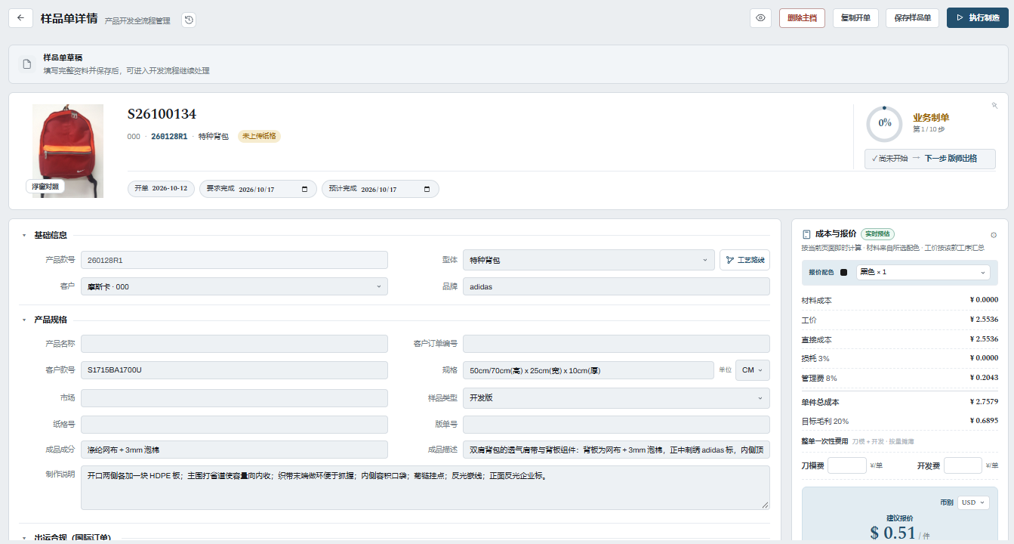The width and height of the screenshot is (1014, 544).
Task: Click the 实时预估 badge
Action: 877,234
